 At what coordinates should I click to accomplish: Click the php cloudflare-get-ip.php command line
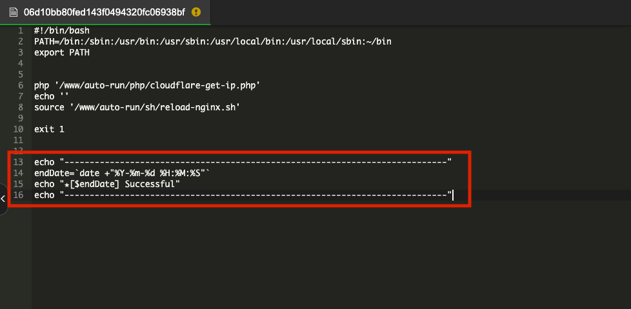tap(148, 85)
